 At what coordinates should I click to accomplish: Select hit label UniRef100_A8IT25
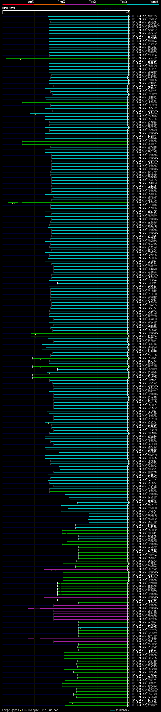coord(144,17)
